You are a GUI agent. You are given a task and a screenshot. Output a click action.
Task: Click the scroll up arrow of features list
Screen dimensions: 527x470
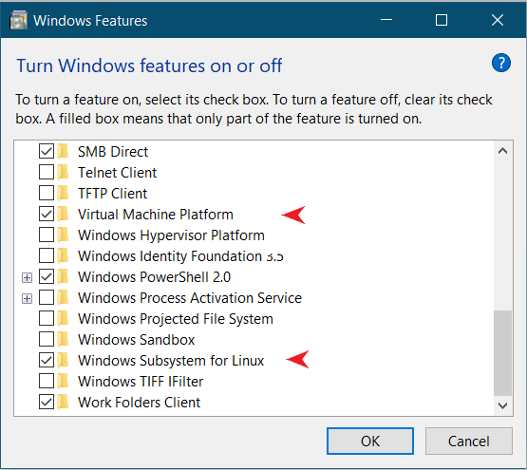[x=502, y=151]
